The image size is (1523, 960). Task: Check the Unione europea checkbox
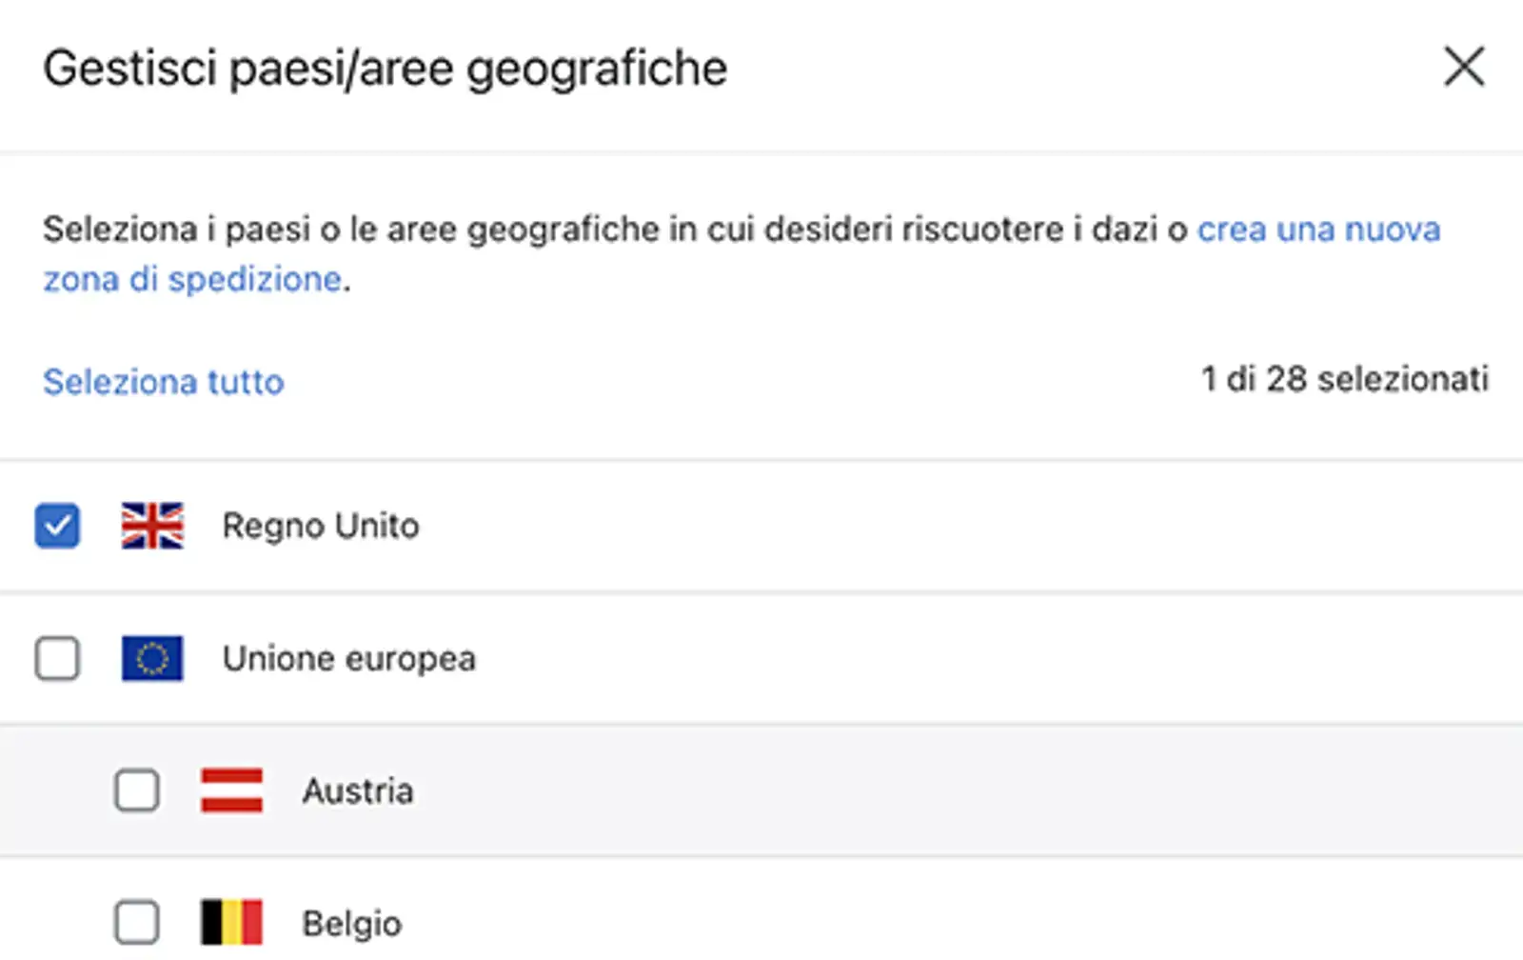[57, 658]
